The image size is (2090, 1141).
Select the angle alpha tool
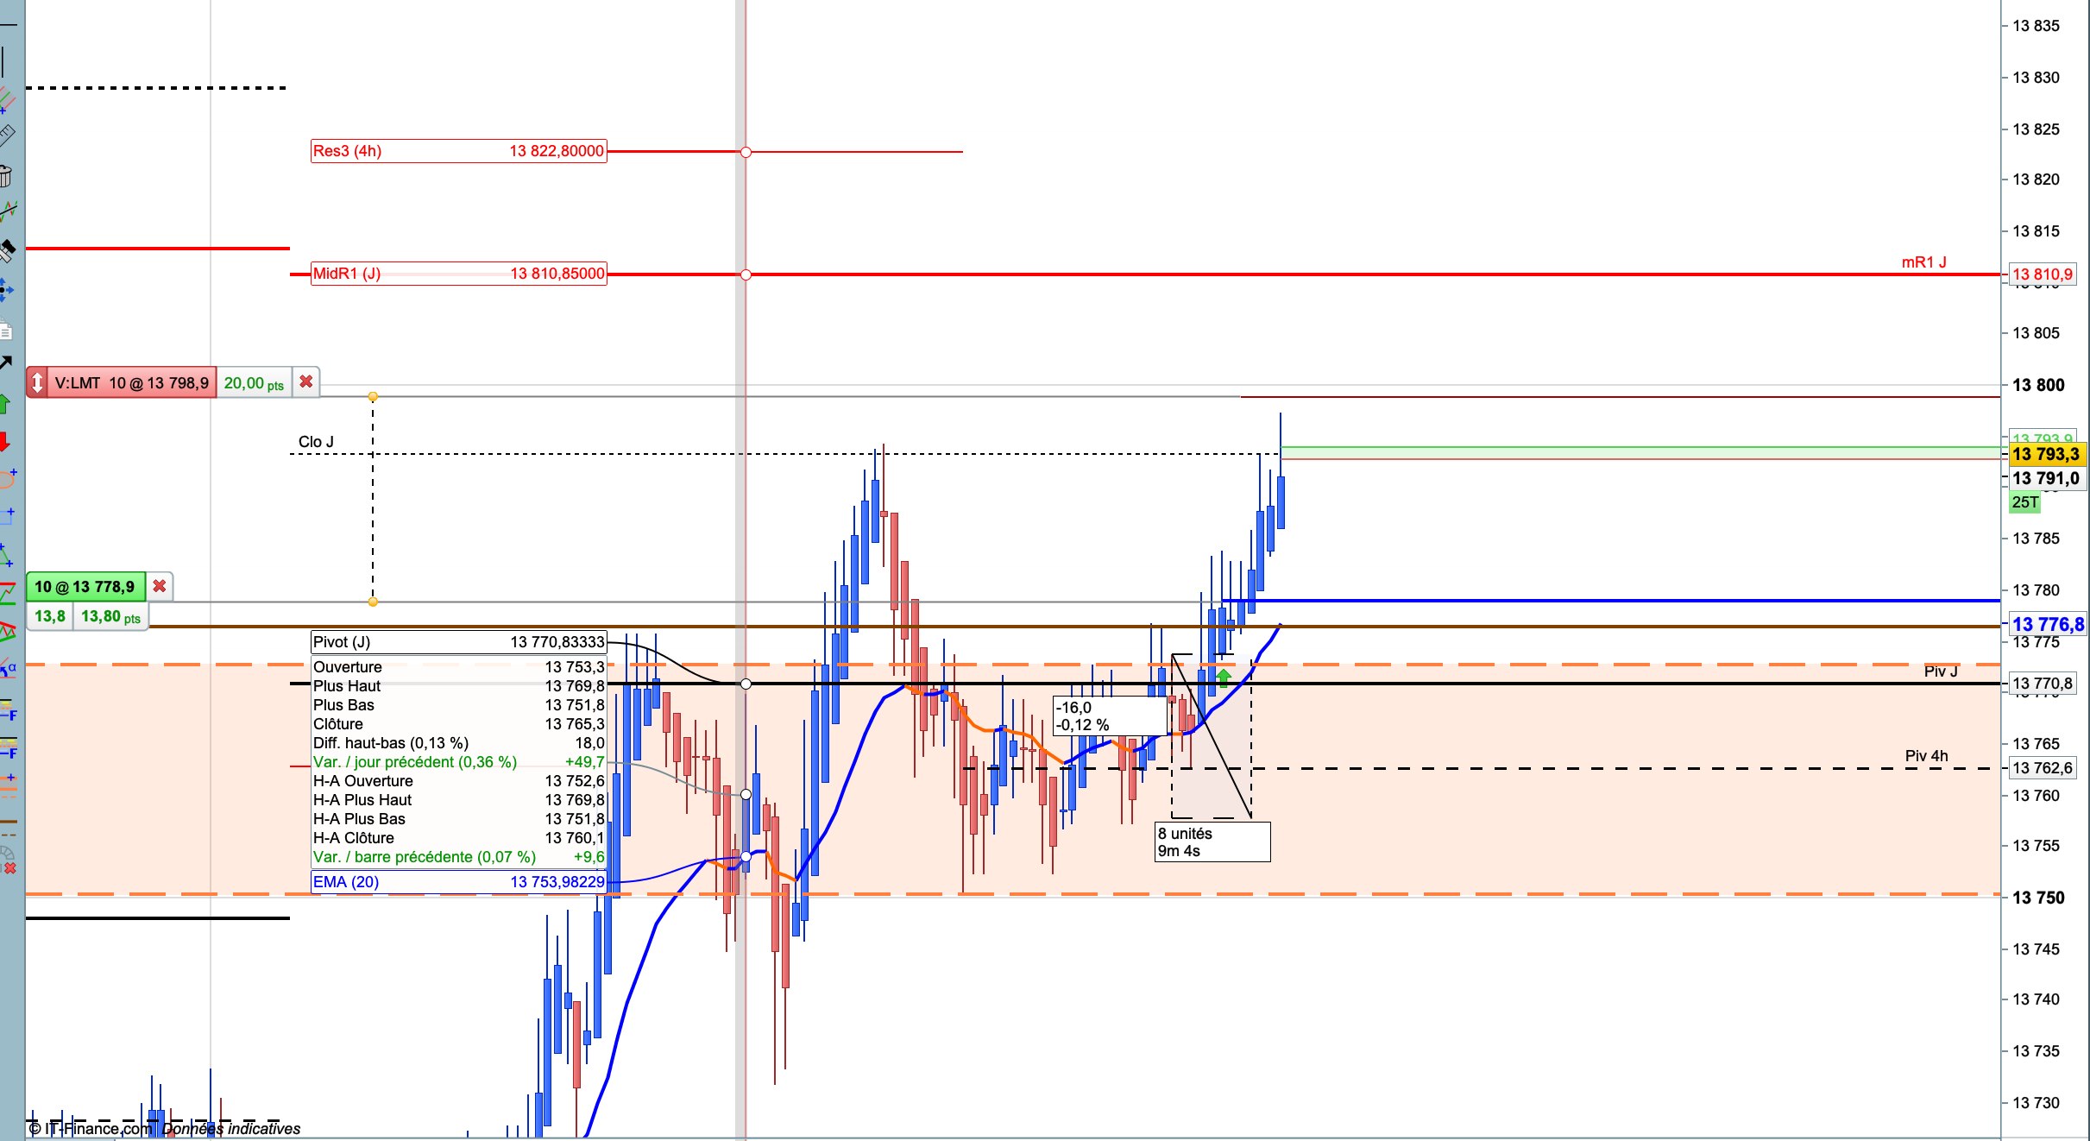(x=7, y=667)
